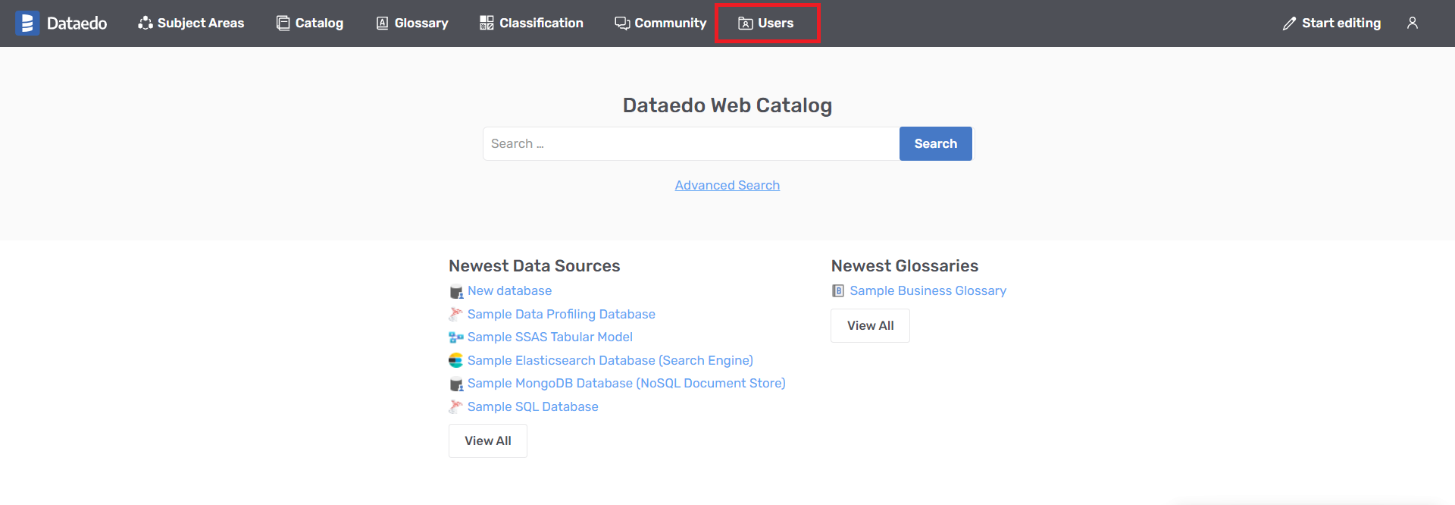Click the Sample SQL Database icon

pyautogui.click(x=456, y=406)
